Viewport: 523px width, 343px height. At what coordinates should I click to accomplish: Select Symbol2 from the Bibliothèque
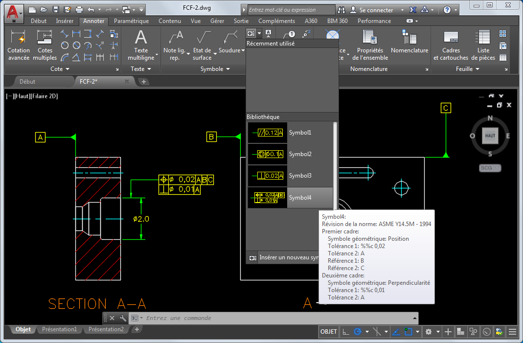pos(290,154)
